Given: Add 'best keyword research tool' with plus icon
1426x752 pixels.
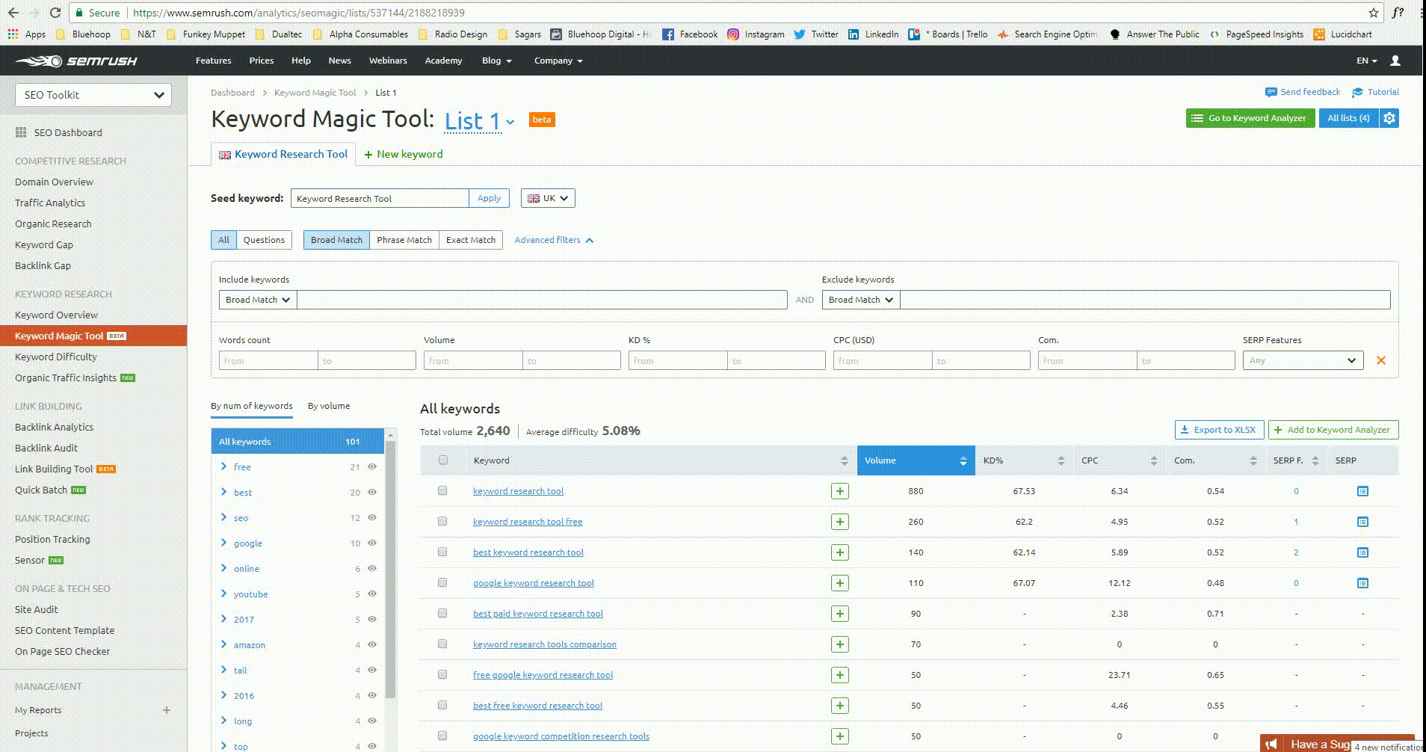Looking at the screenshot, I should tap(840, 552).
